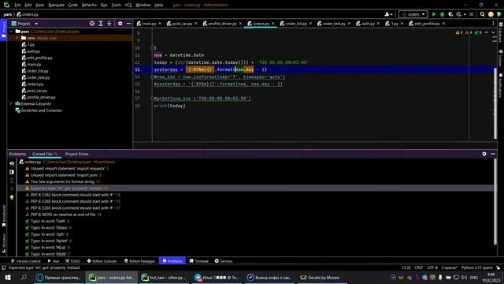This screenshot has height=284, width=504.
Task: Open Windows Start menu
Action: [8, 277]
